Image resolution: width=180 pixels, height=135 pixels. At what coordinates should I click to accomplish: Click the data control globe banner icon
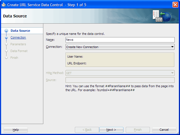162,16
